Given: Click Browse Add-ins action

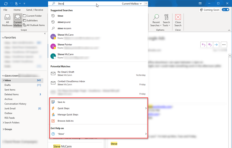Looking at the screenshot, I should point(99,121).
